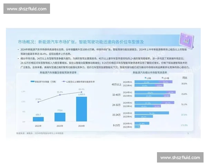The height and width of the screenshot is (166, 207).
Task: Click the 8-15万 category label
Action: point(117,125)
